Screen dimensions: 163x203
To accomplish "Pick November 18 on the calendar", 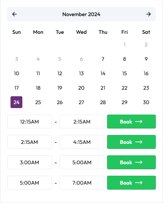I will [x=38, y=88].
